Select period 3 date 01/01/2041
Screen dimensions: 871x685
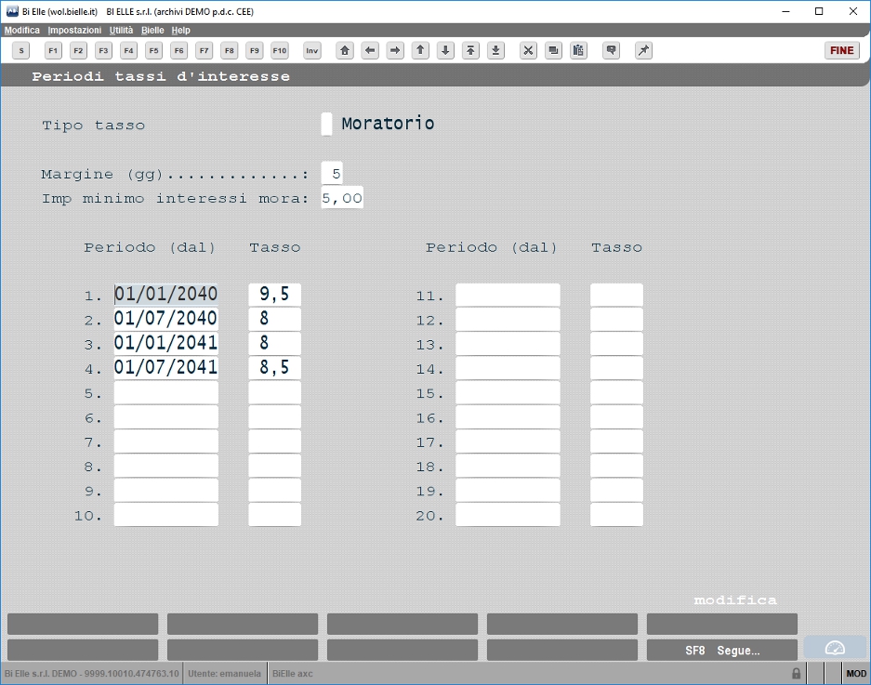[x=166, y=343]
